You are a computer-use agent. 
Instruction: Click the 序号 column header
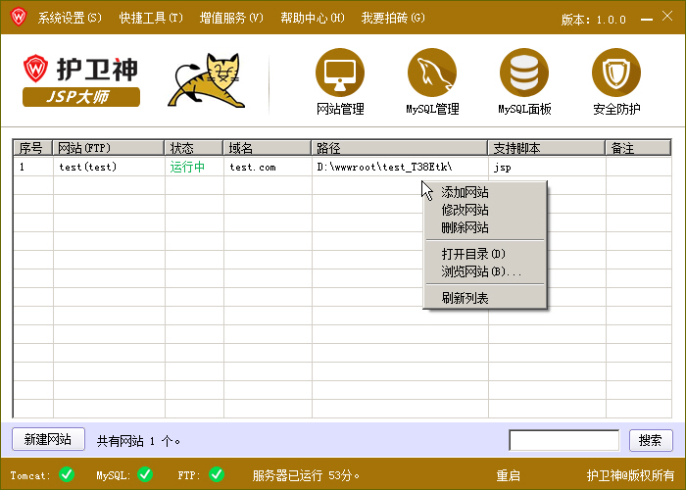(32, 148)
